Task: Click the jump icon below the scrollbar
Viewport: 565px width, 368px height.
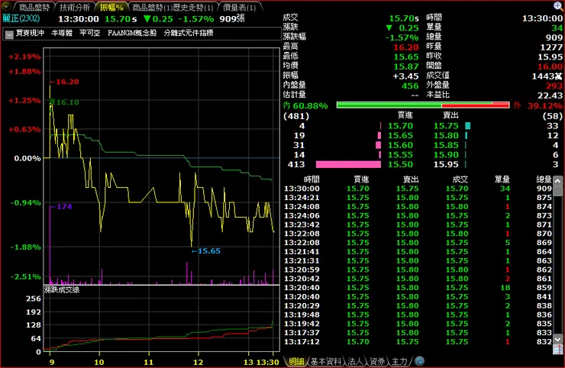Action: tap(558, 349)
